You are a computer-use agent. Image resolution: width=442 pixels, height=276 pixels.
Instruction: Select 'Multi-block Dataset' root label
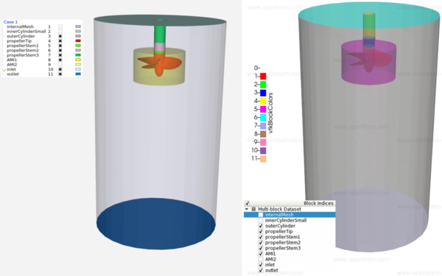(x=279, y=209)
